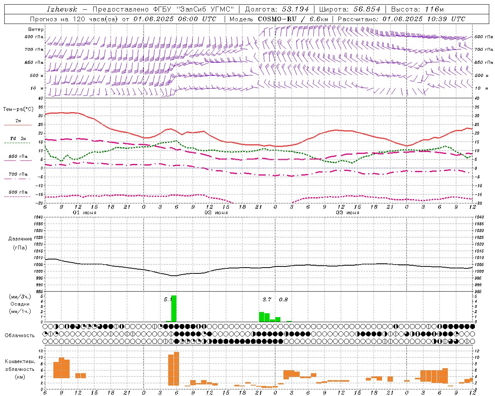Click the model name 'COSMO-RU / 6.6км'
The height and width of the screenshot is (396, 495).
coord(293,19)
